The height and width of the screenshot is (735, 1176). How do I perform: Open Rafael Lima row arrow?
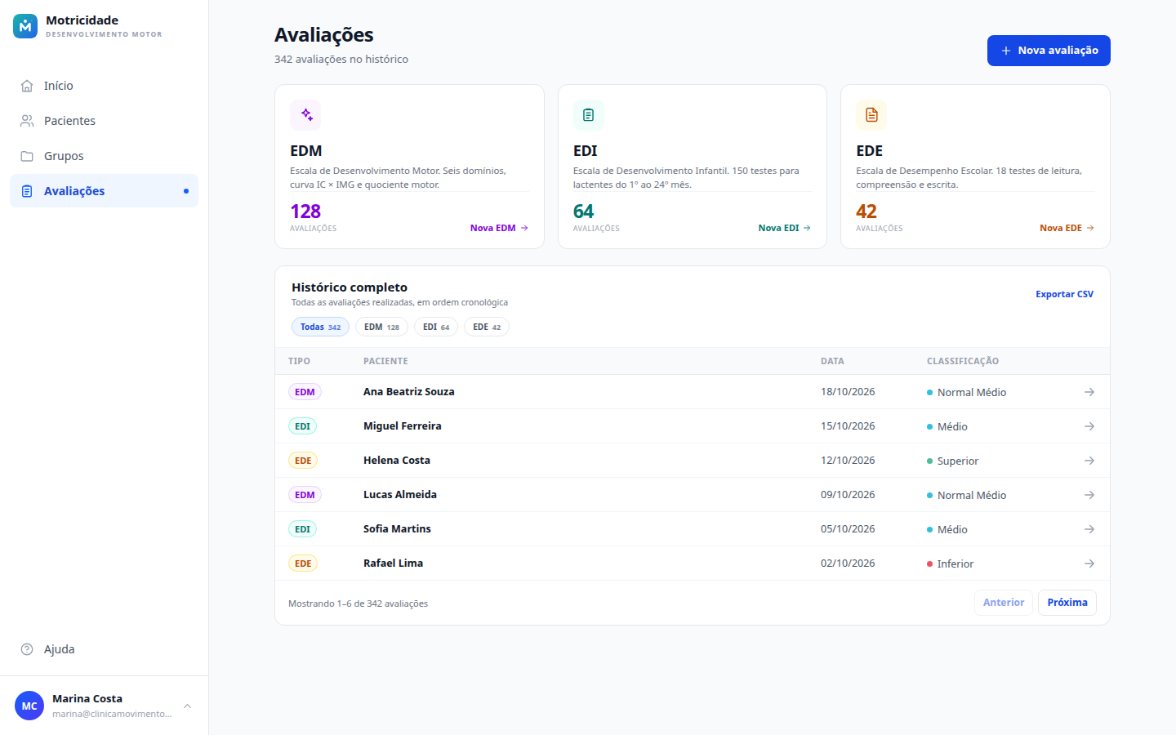[x=1089, y=563]
